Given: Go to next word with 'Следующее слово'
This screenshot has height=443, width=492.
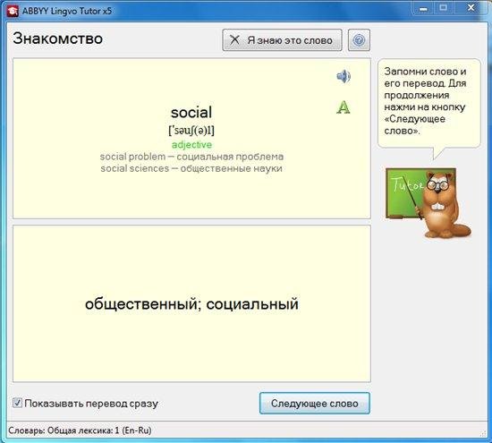Looking at the screenshot, I should [x=315, y=403].
